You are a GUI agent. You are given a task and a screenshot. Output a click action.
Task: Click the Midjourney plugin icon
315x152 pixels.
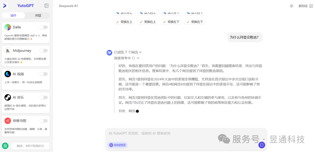8,50
